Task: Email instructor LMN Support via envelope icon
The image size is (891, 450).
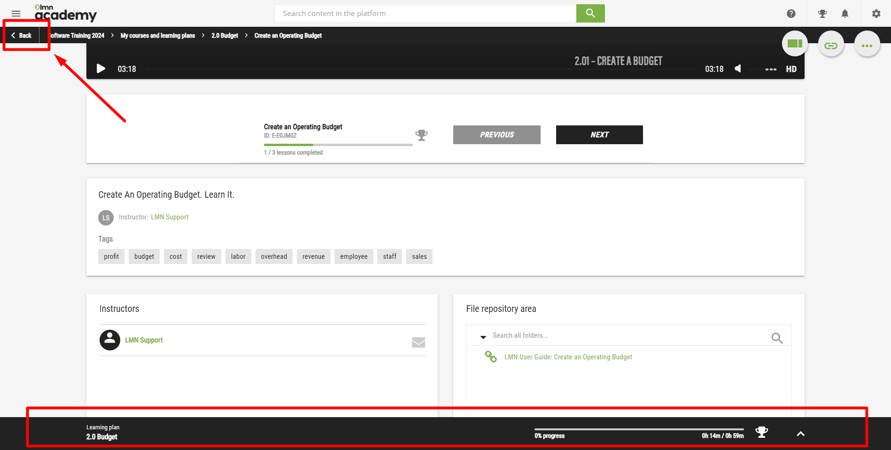Action: (x=418, y=342)
